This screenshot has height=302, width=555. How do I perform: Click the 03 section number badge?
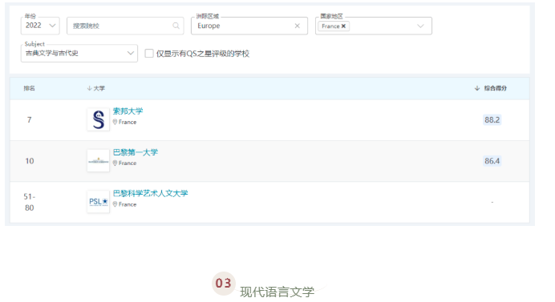pos(223,284)
